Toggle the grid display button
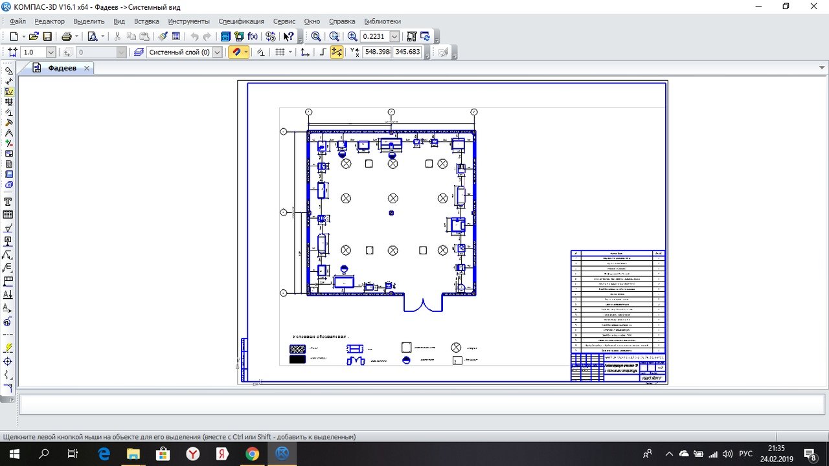Screen dimensions: 829x466 tap(280, 52)
